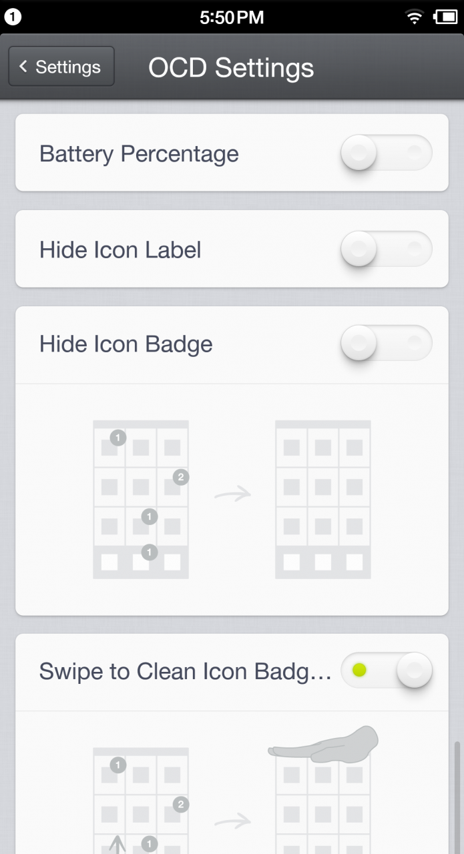The width and height of the screenshot is (464, 854).
Task: Click the vertical scrollbar indicator
Action: tap(457, 794)
